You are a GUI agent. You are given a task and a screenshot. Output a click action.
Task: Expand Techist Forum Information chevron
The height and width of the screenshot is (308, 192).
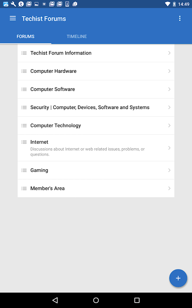(169, 53)
